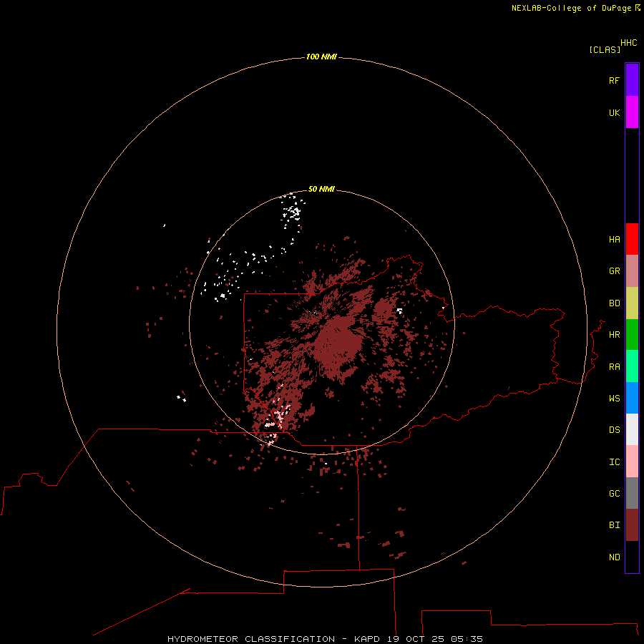Viewport: 644px width, 644px height.
Task: Click the RA legend label
Action: (x=614, y=367)
